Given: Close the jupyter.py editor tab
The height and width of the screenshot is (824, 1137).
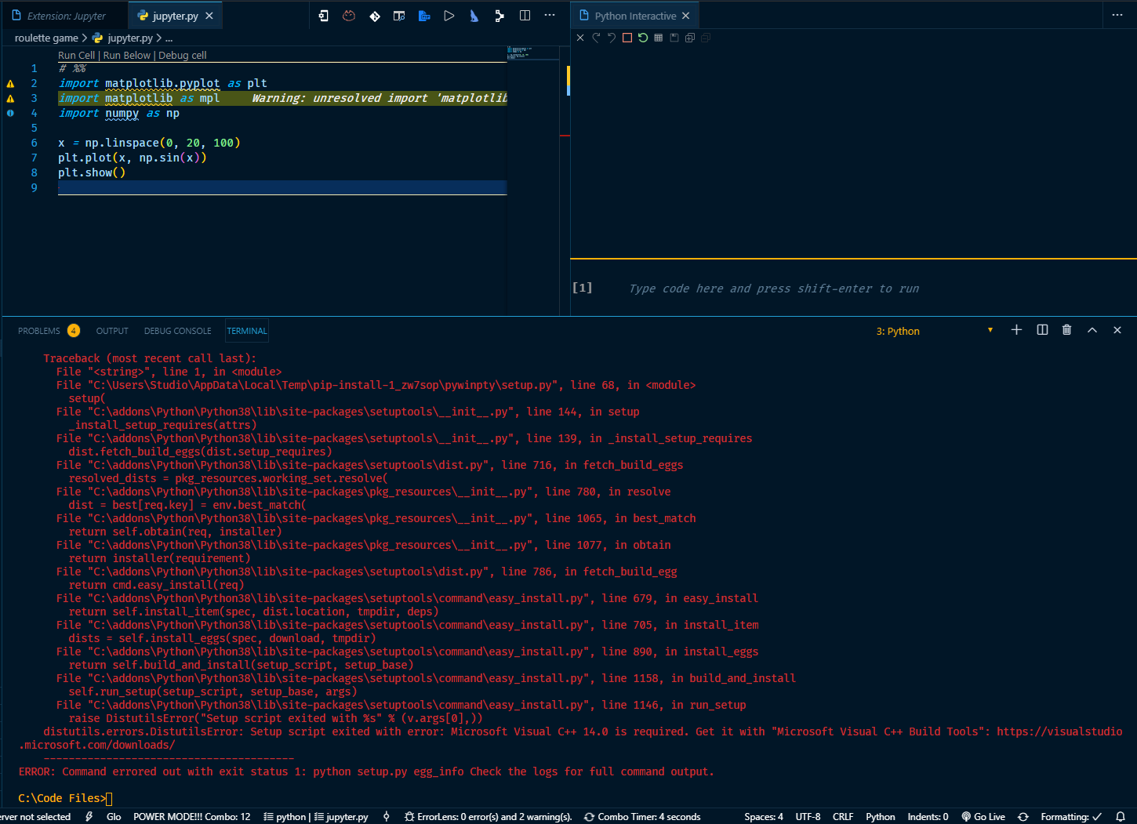Looking at the screenshot, I should coord(209,16).
